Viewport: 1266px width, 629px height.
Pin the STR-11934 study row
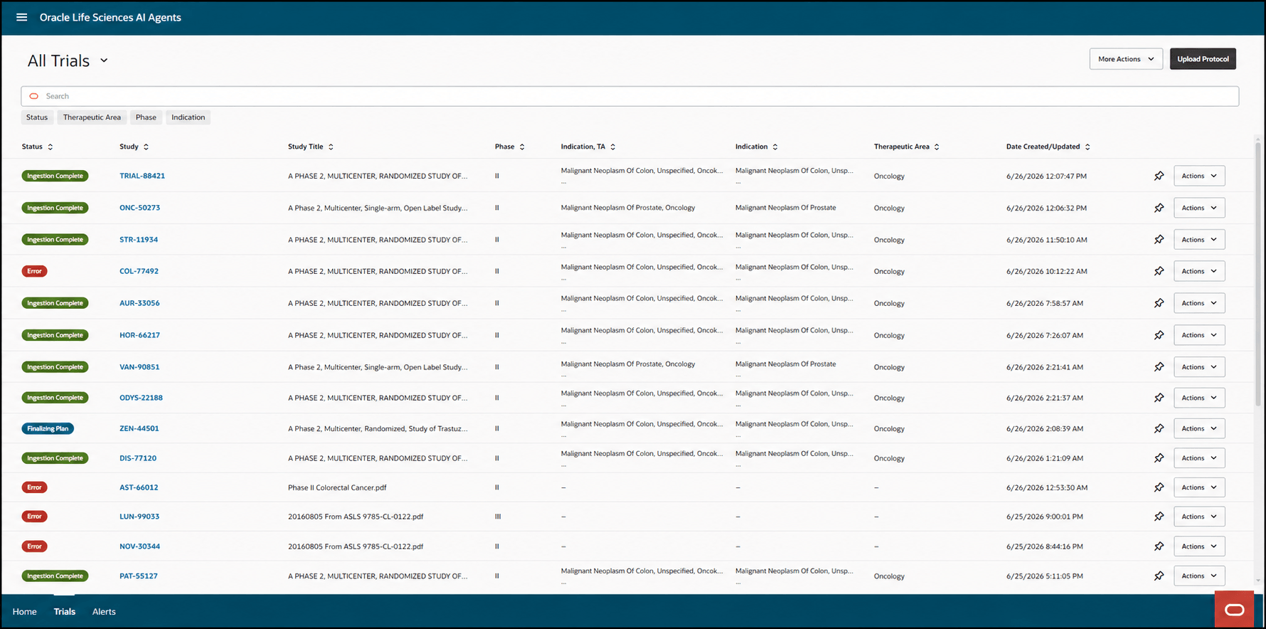[x=1159, y=240]
